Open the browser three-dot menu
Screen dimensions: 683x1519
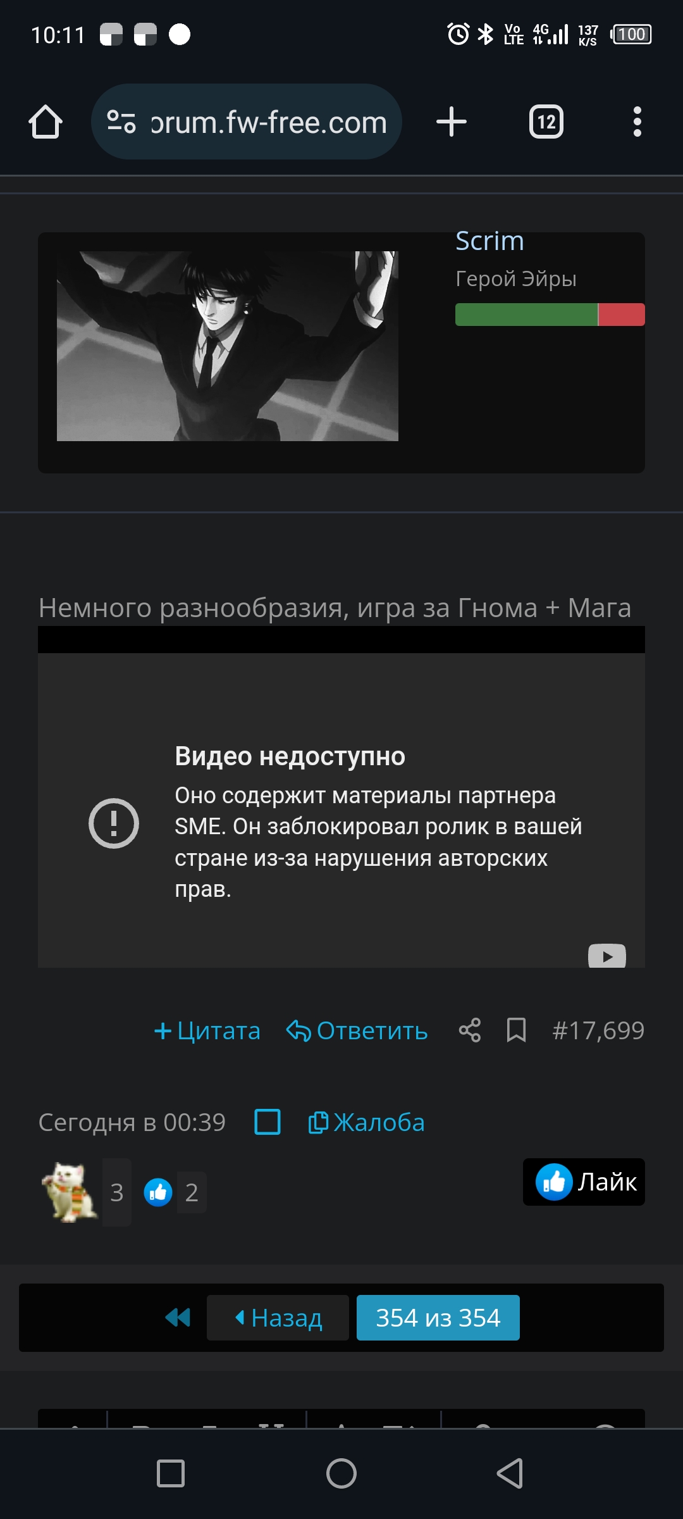(637, 122)
